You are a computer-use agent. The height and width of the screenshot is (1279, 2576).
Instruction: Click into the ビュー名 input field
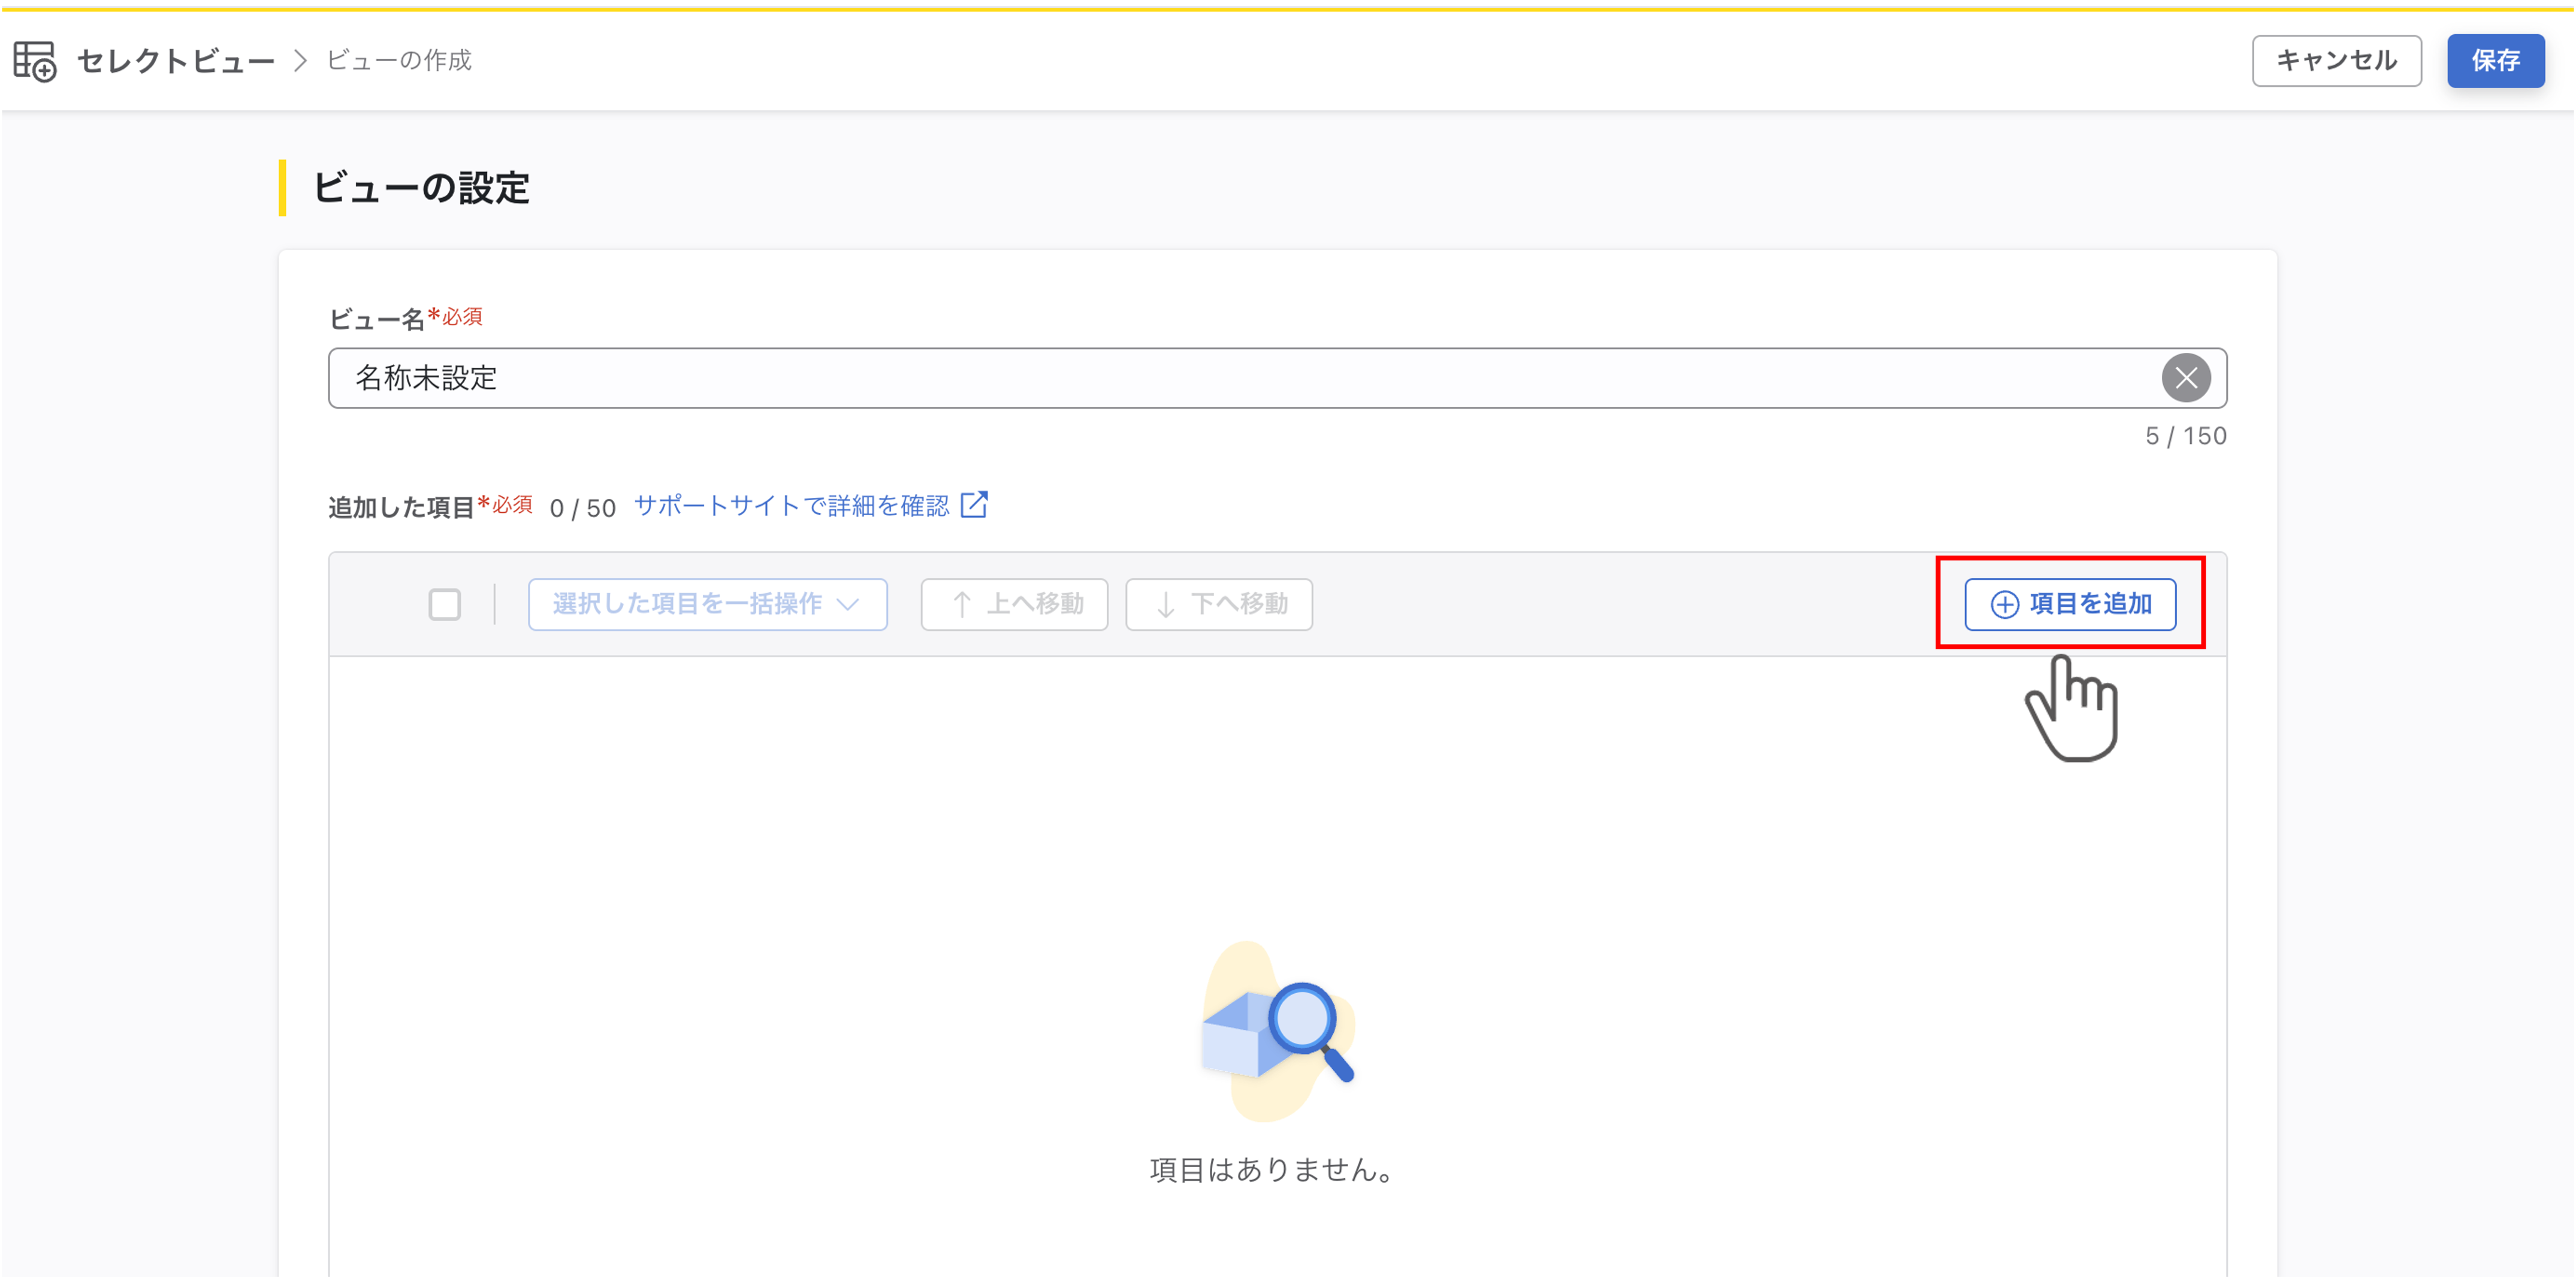1277,378
